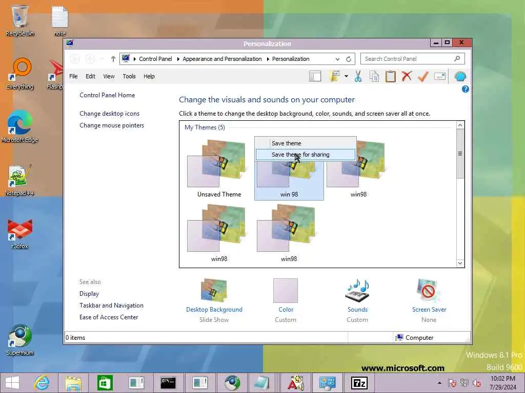Open Taskbar and Navigation link

tap(111, 305)
